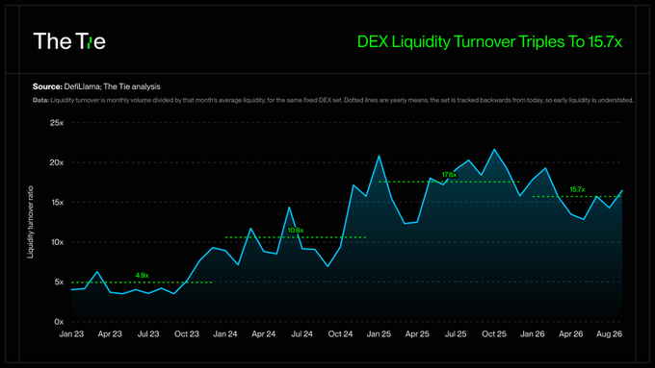Click the 'Source:' label text
This screenshot has height=368, width=655.
(47, 86)
